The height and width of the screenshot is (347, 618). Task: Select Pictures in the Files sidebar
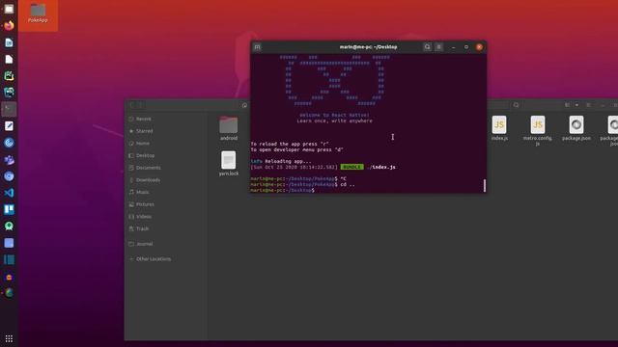pyautogui.click(x=166, y=204)
